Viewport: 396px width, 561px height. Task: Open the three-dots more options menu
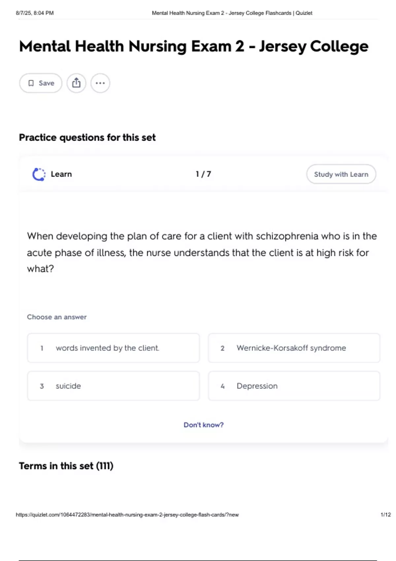(x=100, y=83)
